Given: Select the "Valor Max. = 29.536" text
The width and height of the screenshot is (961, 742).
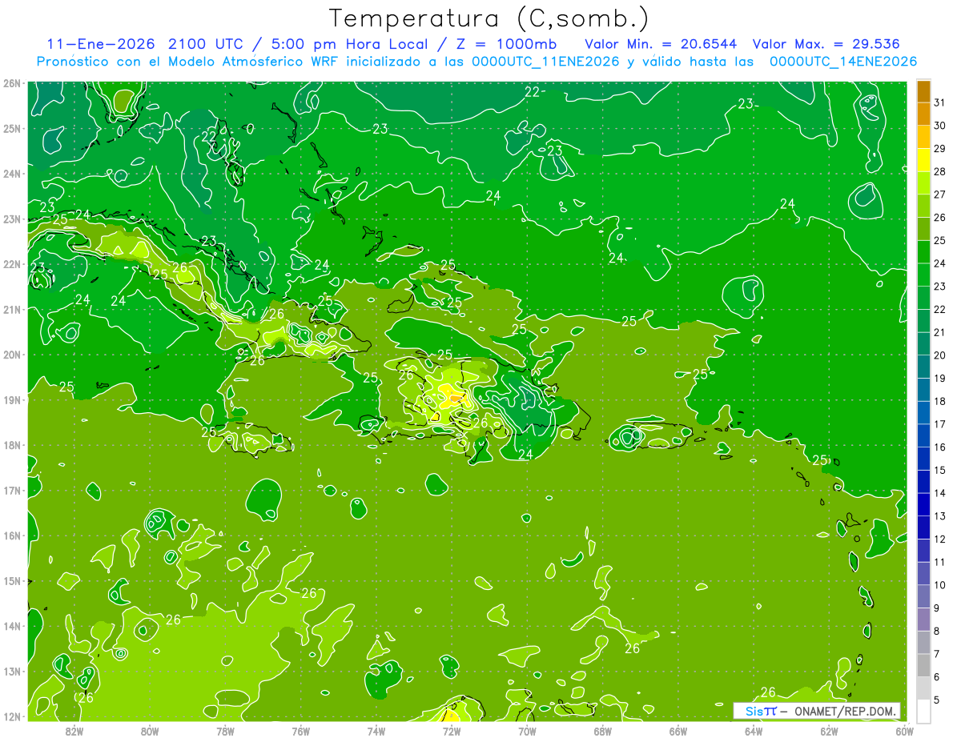Looking at the screenshot, I should pyautogui.click(x=826, y=43).
